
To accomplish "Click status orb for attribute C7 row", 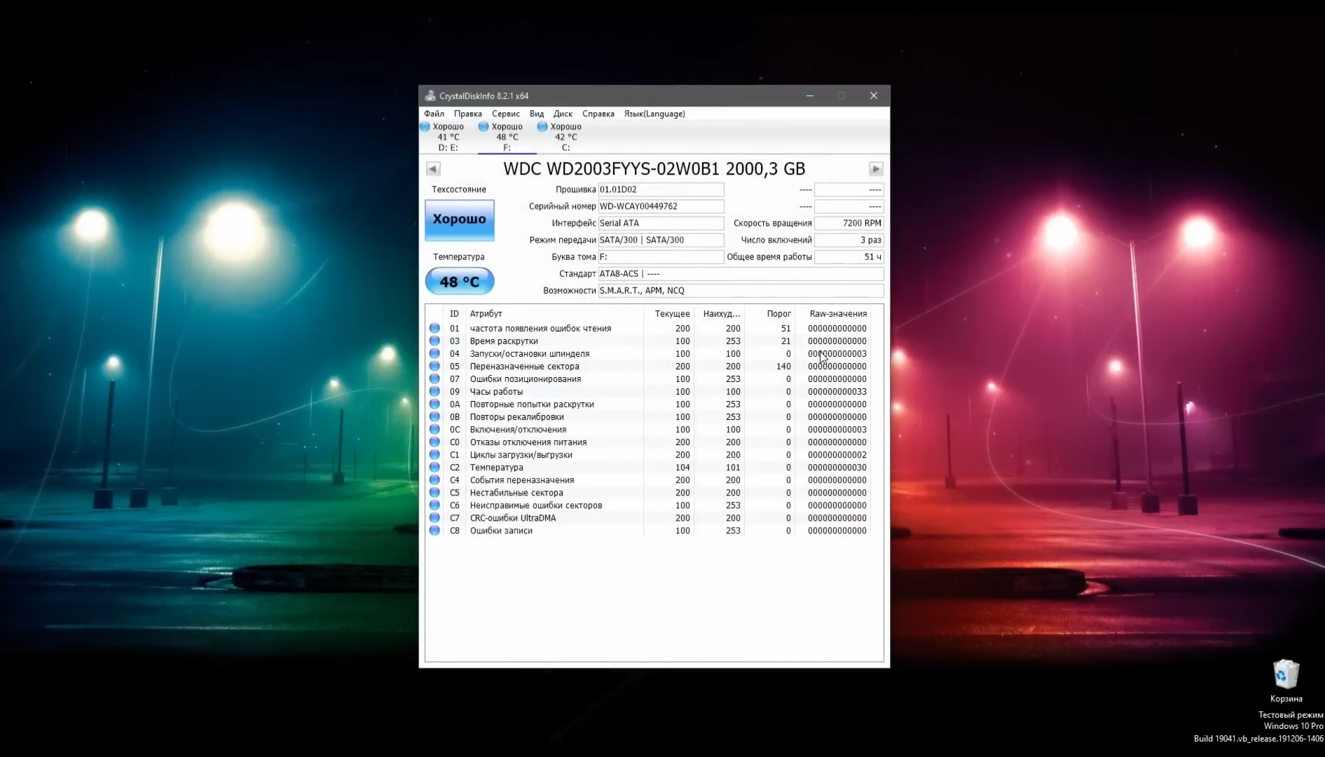I will (x=434, y=518).
